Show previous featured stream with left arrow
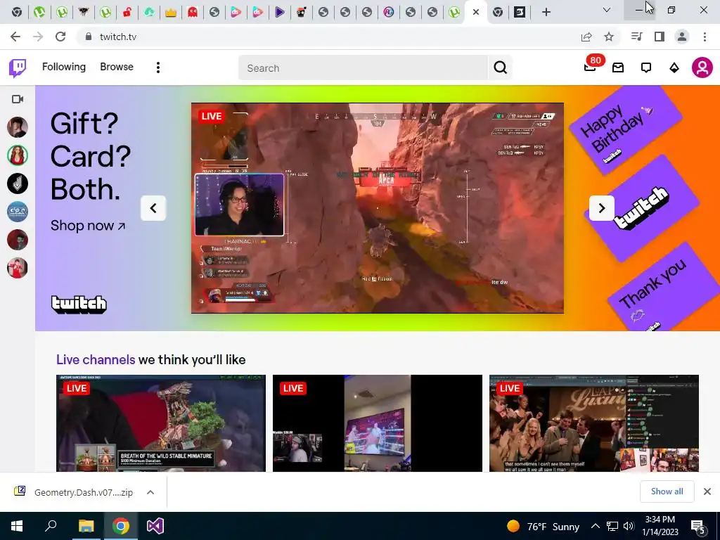Viewport: 720px width, 540px height. tap(153, 208)
